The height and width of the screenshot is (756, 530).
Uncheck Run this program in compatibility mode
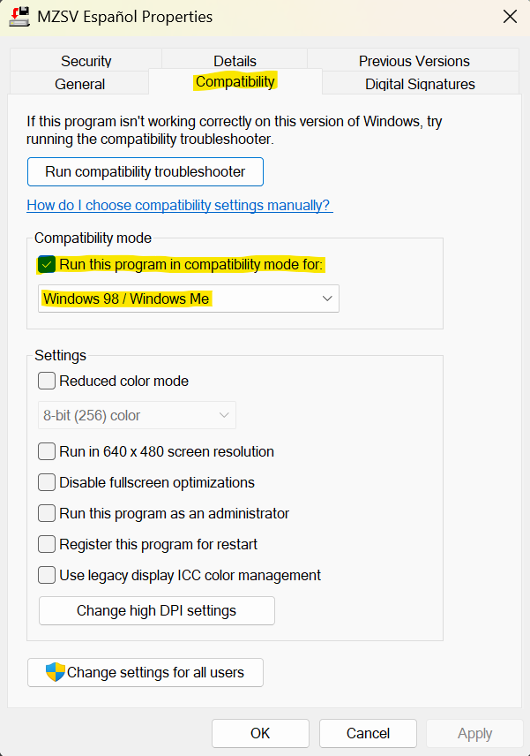[47, 265]
